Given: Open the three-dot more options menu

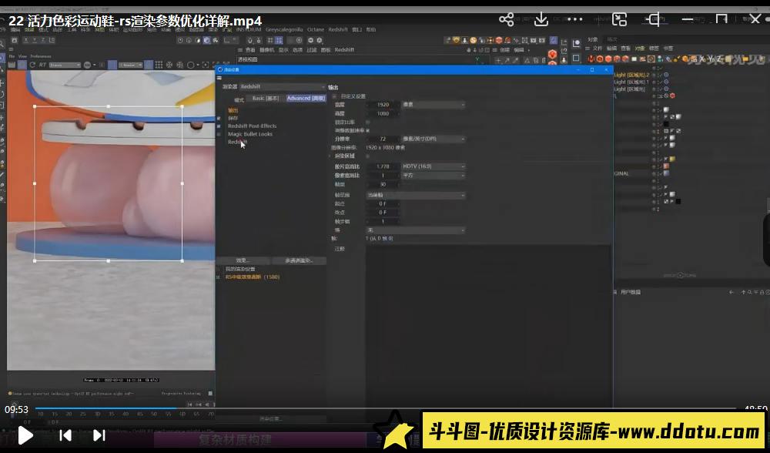Looking at the screenshot, I should tap(574, 20).
